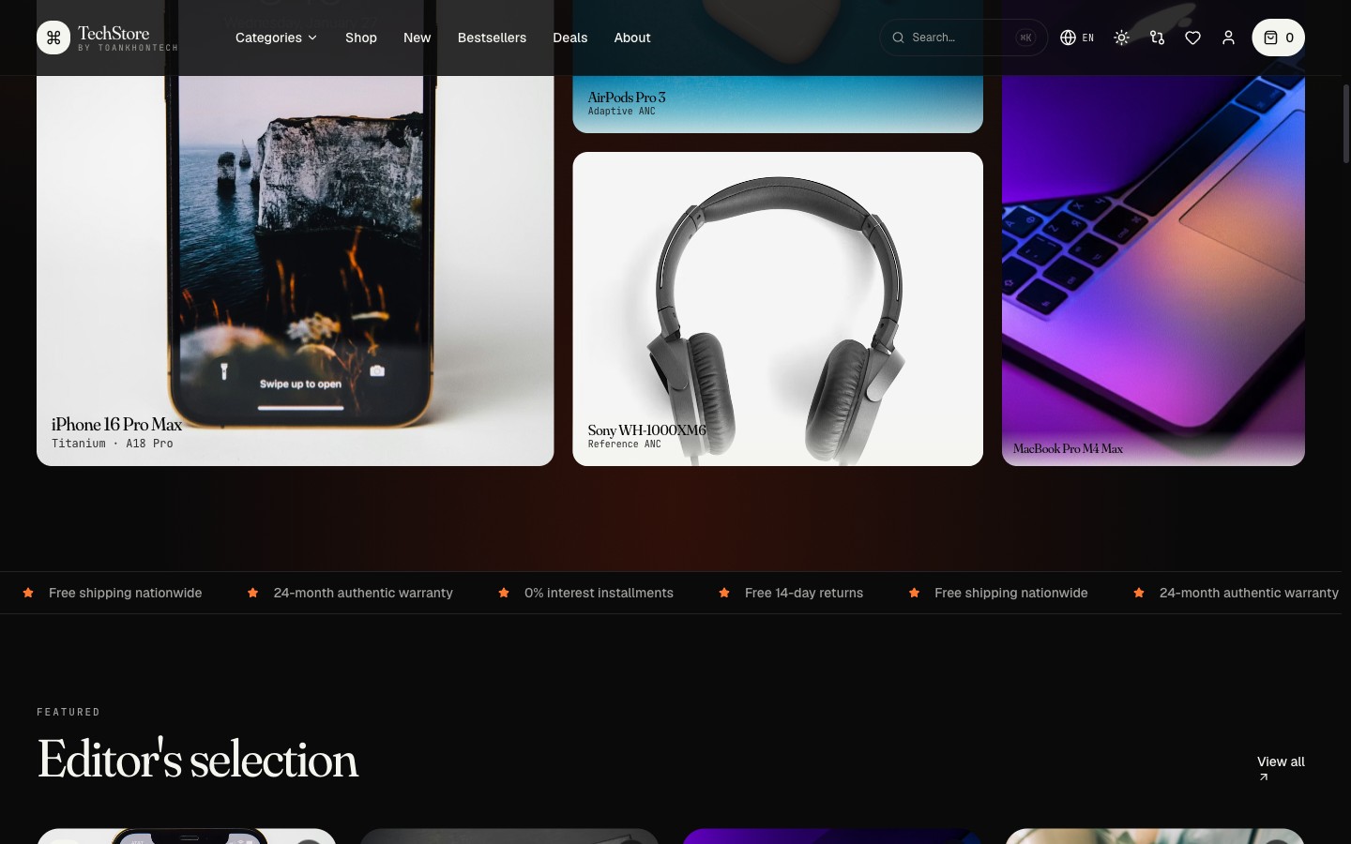Screen dimensions: 1351x844
Task: Click the TechStore brand name text
Action: 114,33
